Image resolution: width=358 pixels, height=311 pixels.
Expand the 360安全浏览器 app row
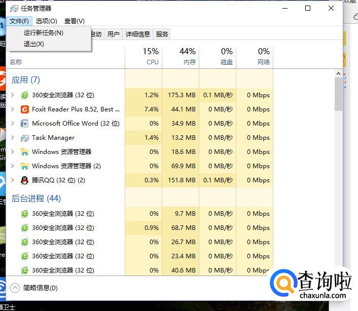click(13, 95)
